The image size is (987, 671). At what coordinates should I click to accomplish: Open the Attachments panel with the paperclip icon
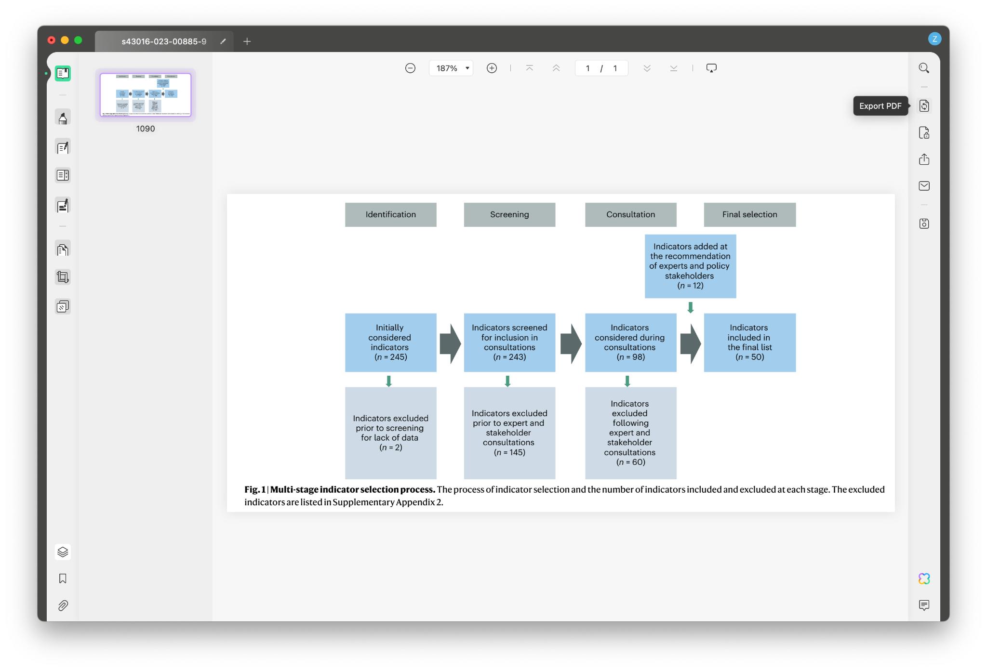[62, 606]
